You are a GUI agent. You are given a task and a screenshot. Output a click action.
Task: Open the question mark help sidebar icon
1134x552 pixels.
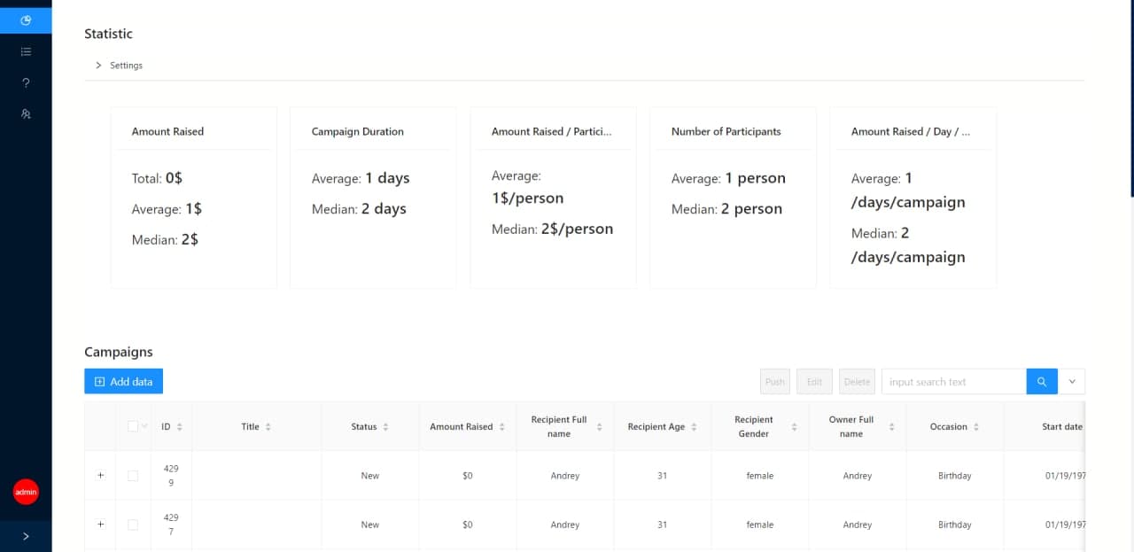[26, 82]
